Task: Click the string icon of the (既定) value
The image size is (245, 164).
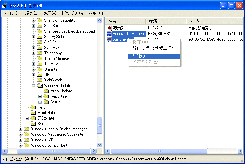Action: [x=109, y=28]
